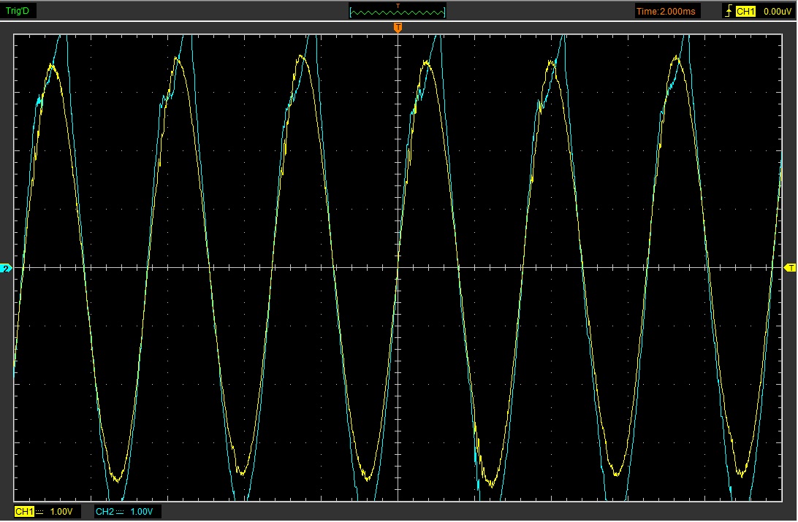The image size is (798, 522).
Task: Click the CH2 DC coupling symbol
Action: pyautogui.click(x=120, y=512)
